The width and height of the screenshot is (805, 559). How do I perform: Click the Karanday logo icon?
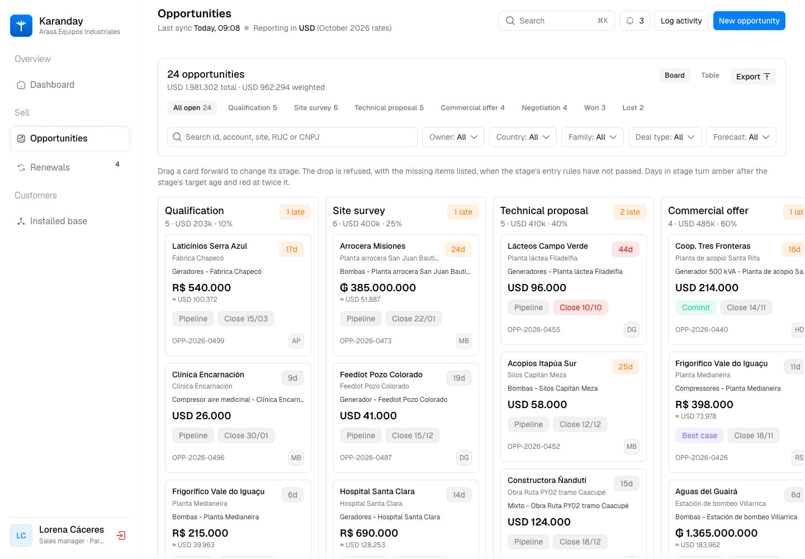(x=21, y=26)
